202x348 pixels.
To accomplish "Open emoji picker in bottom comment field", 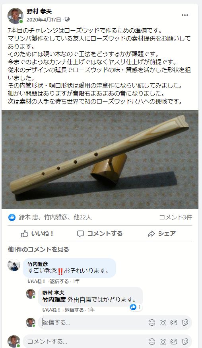I will coord(152,341).
